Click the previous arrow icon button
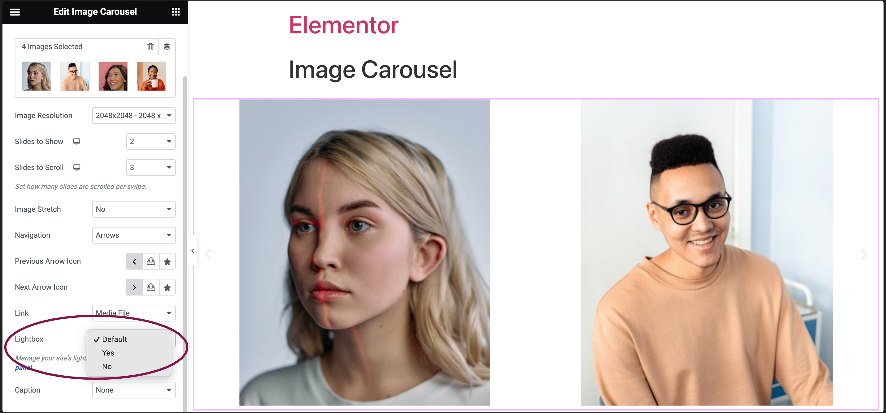 134,261
